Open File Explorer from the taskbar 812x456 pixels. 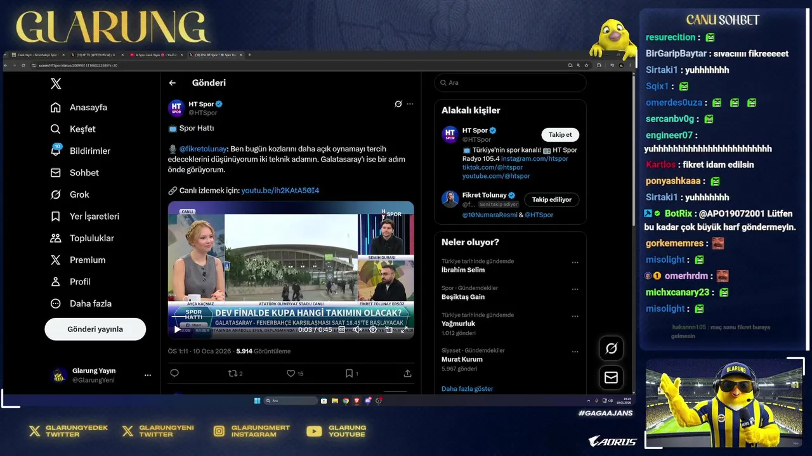(x=335, y=400)
